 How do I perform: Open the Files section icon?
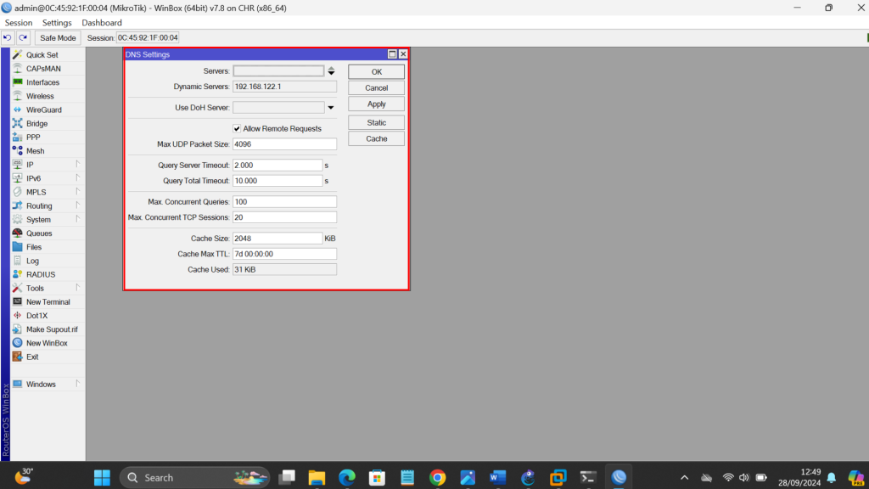click(x=18, y=247)
